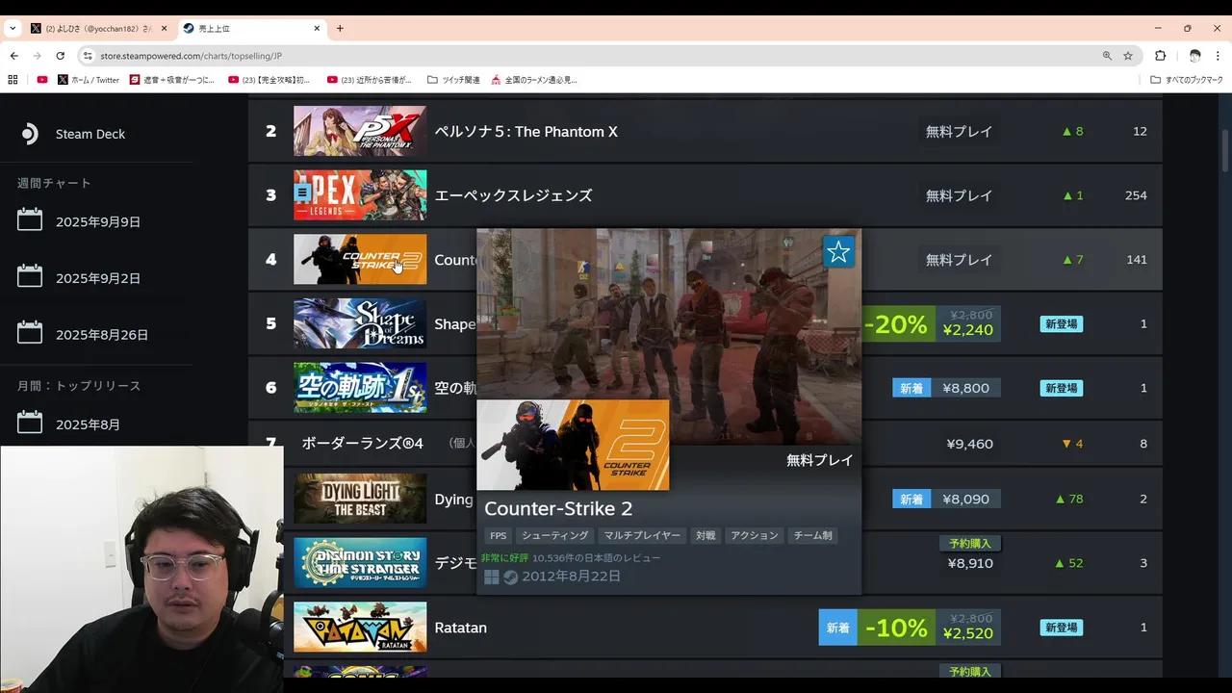Reload the page with refresh icon
1232x693 pixels.
click(60, 56)
